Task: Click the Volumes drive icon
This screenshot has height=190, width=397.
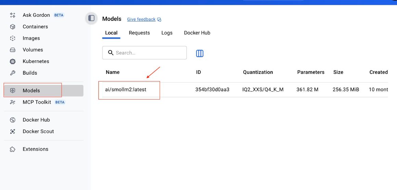Action: pyautogui.click(x=13, y=50)
